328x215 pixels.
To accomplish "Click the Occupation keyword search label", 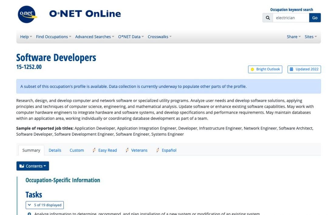I will [x=292, y=10].
